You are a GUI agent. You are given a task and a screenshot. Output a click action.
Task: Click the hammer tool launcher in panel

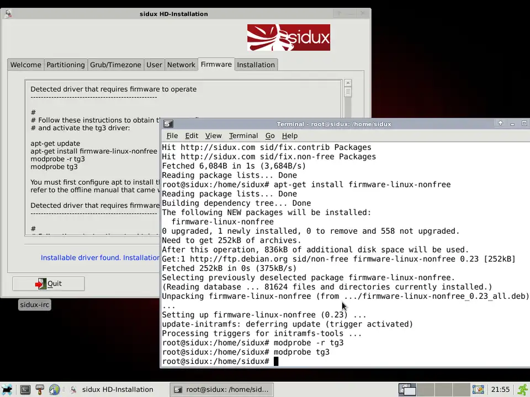pos(39,389)
